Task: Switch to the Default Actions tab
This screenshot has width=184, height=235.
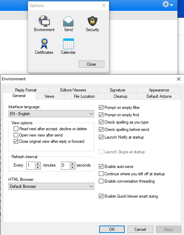Action: 159,96
